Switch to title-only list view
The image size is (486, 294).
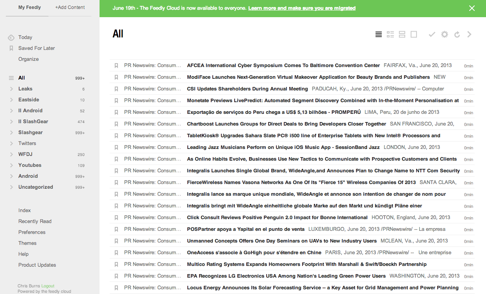[x=378, y=34]
